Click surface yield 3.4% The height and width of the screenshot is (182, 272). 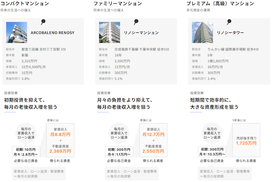[212, 79]
